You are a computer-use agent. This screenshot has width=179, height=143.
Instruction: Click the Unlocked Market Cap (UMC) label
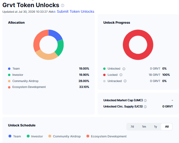click(x=123, y=100)
